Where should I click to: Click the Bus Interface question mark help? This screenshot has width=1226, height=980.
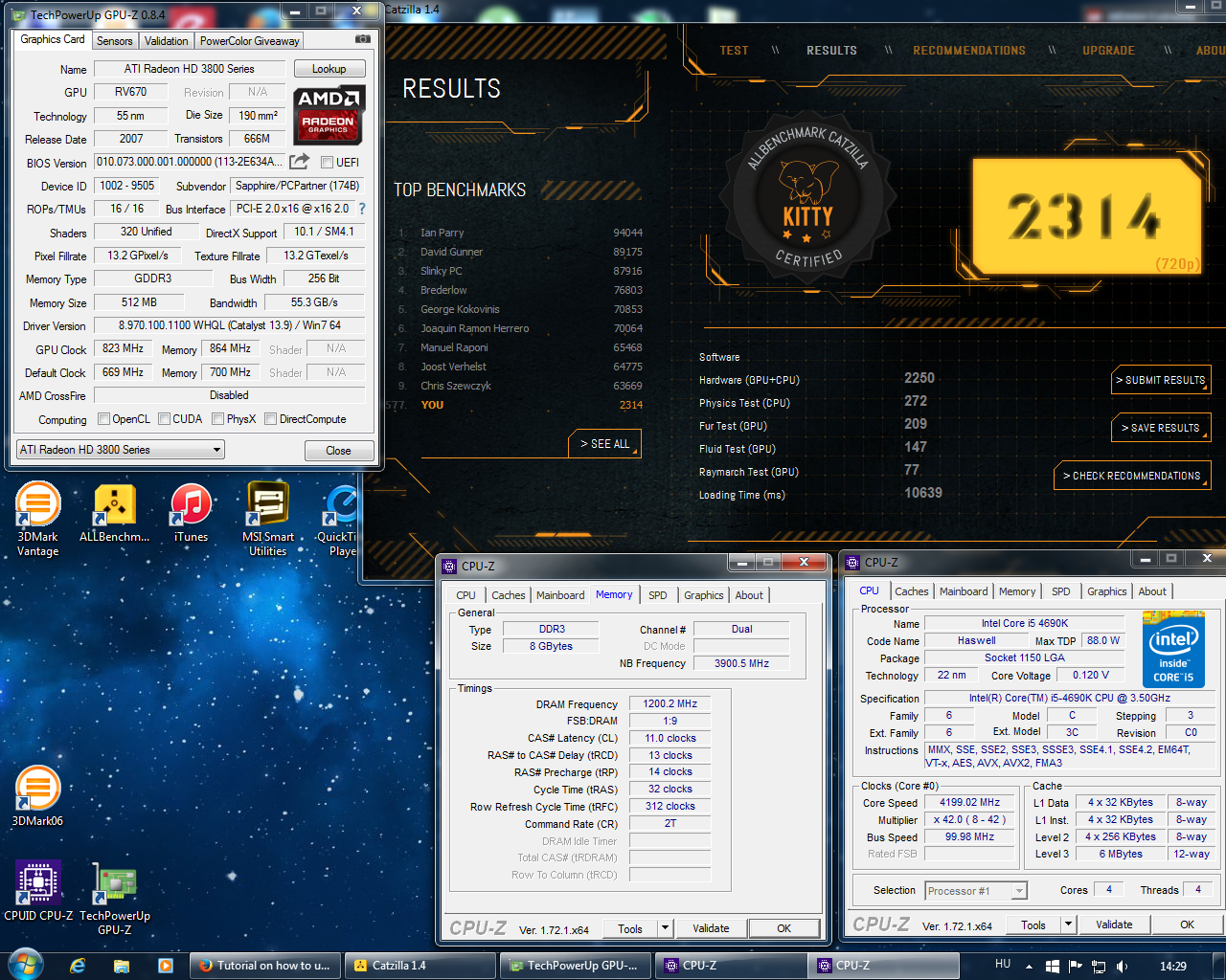coord(361,209)
